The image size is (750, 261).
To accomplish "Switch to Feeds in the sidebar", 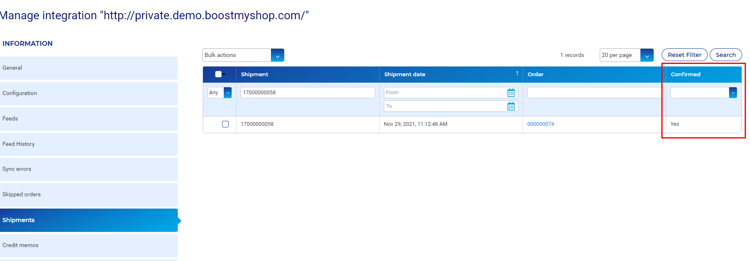I will pyautogui.click(x=89, y=119).
